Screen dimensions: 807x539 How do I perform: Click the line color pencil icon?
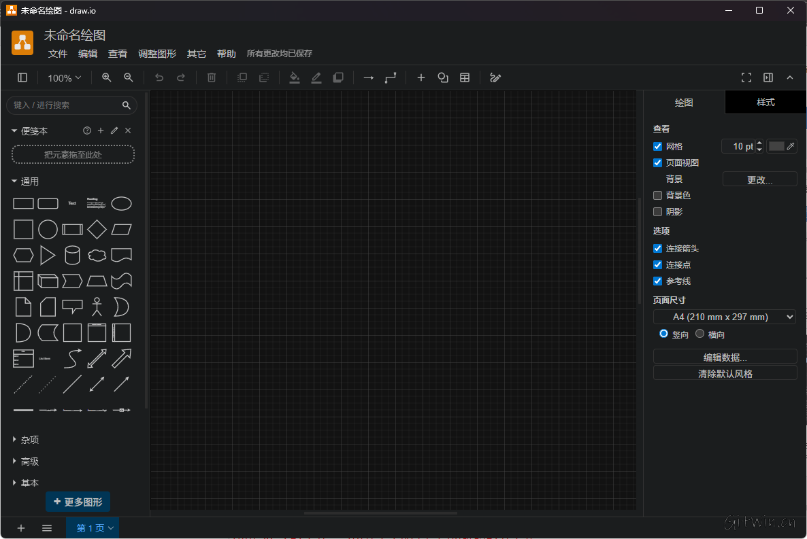[316, 77]
